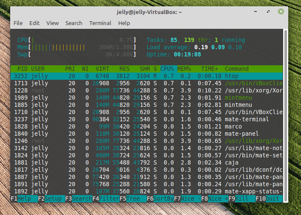Sort by PID column header

pyautogui.click(x=22, y=69)
